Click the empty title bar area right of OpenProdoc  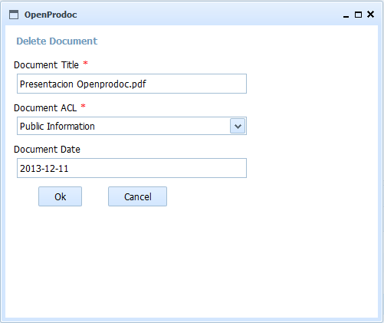point(209,15)
